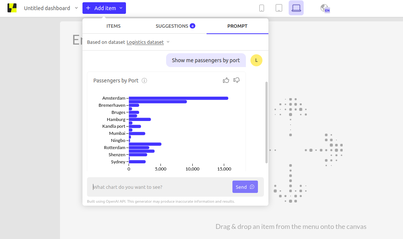403x239 pixels.
Task: Click the info icon beside Passengers by Port
Action: click(x=144, y=81)
